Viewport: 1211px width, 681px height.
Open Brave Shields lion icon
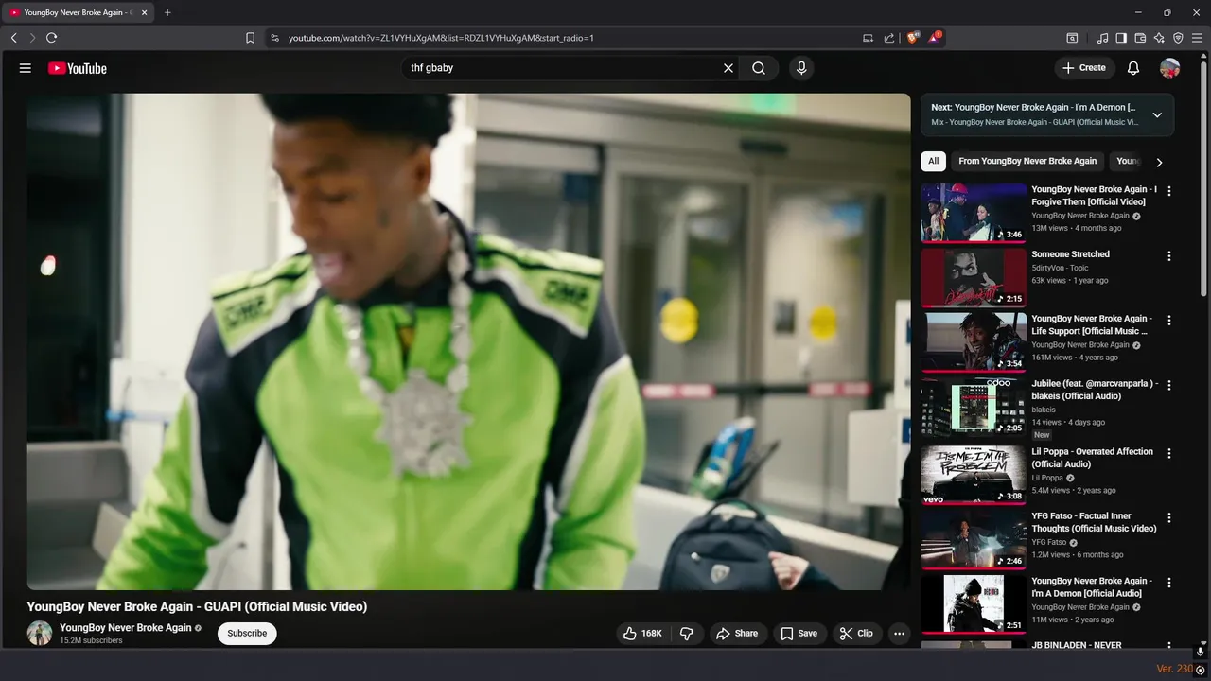913,38
